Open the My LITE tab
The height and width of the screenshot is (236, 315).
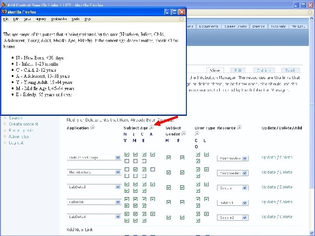pyautogui.click(x=298, y=26)
